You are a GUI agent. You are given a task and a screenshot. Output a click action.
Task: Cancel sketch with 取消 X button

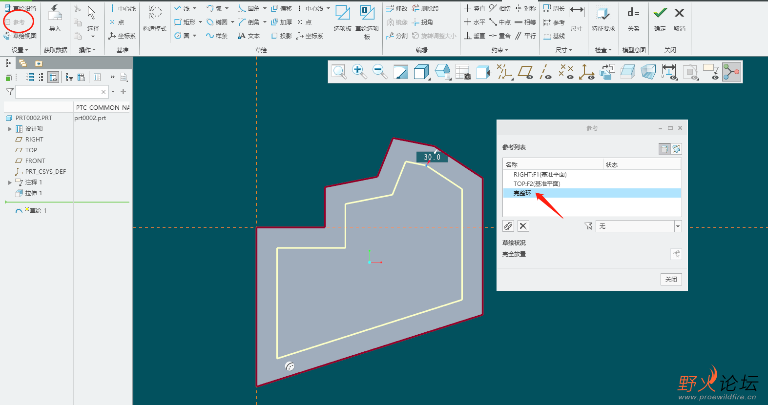point(679,19)
